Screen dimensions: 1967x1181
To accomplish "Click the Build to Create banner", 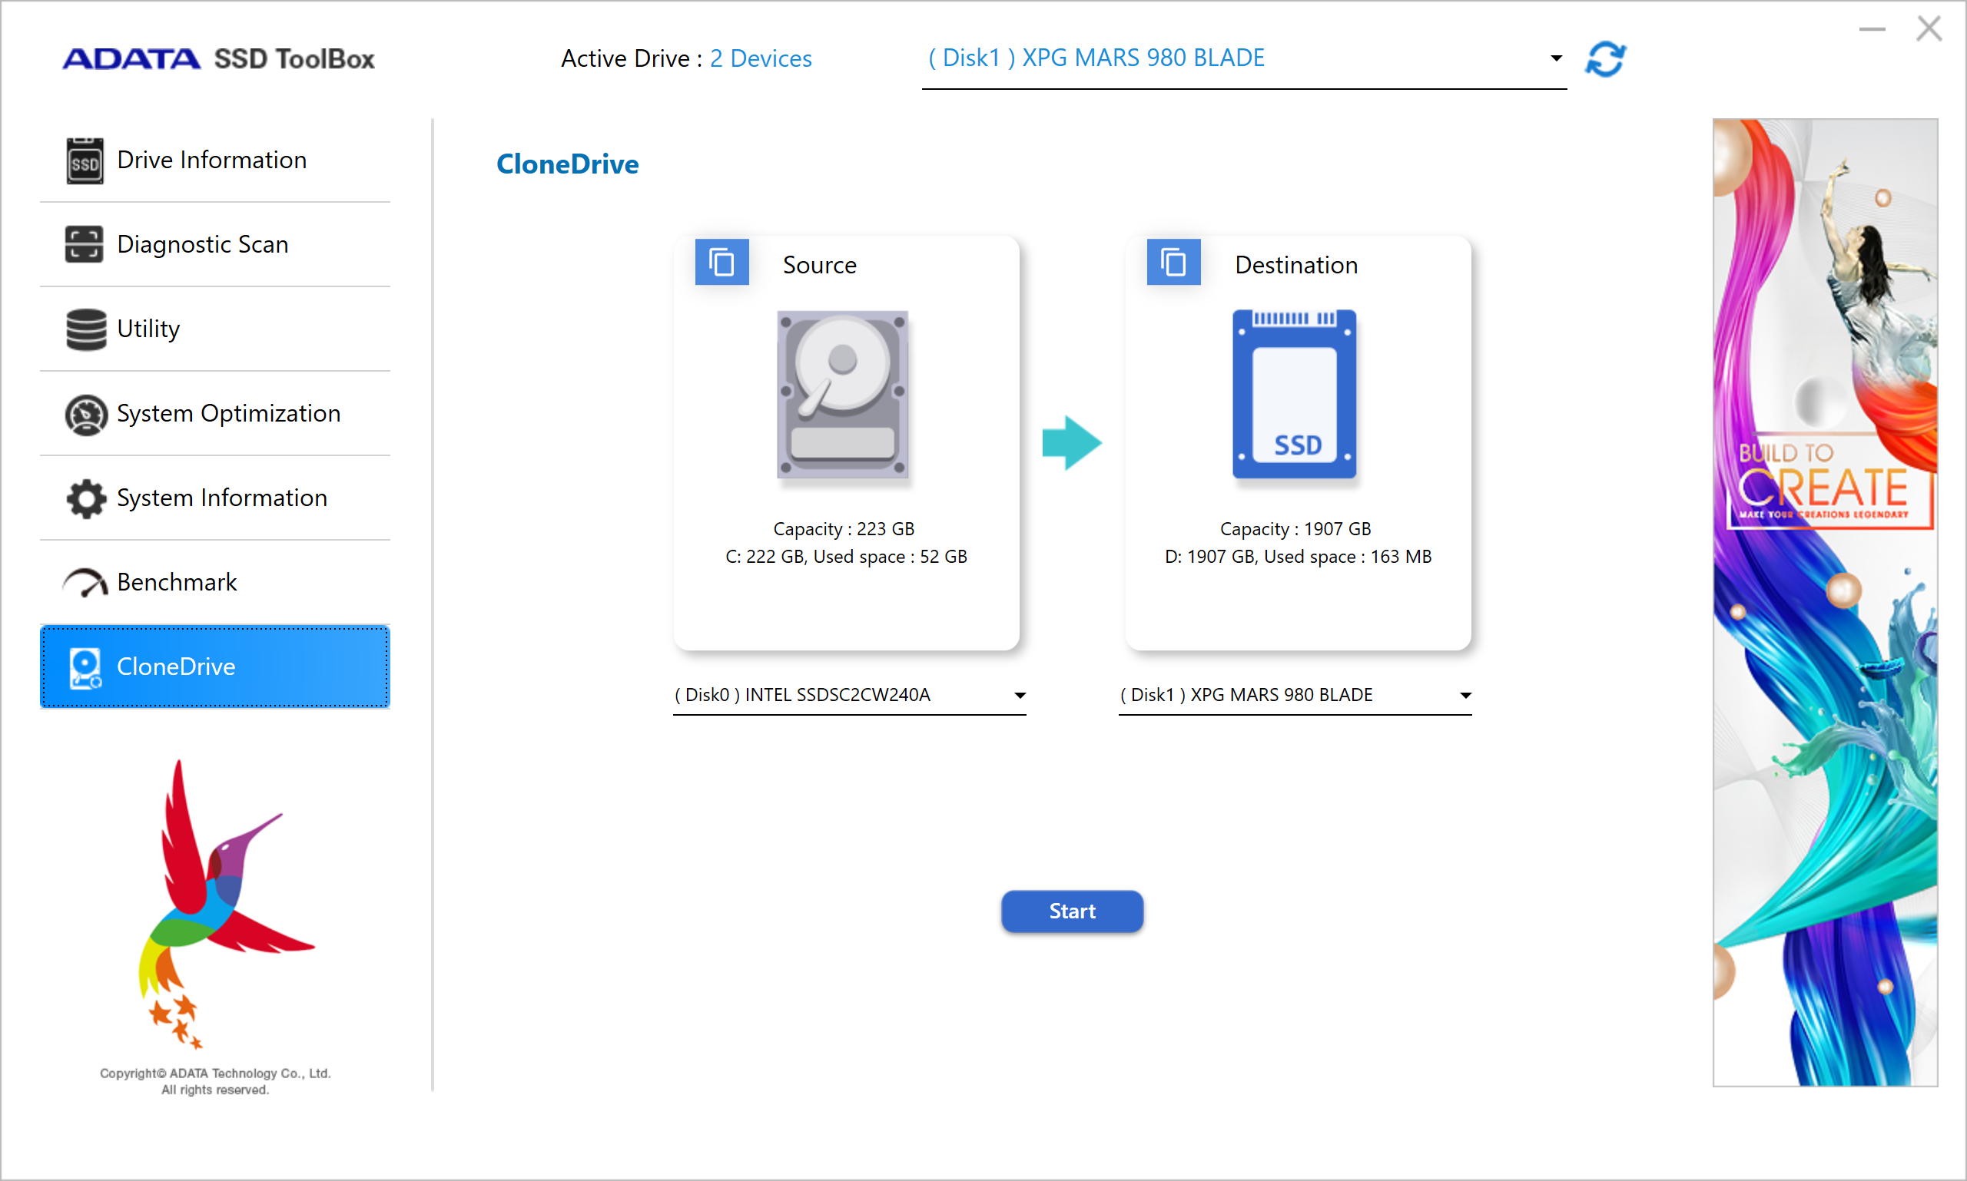I will (x=1824, y=603).
